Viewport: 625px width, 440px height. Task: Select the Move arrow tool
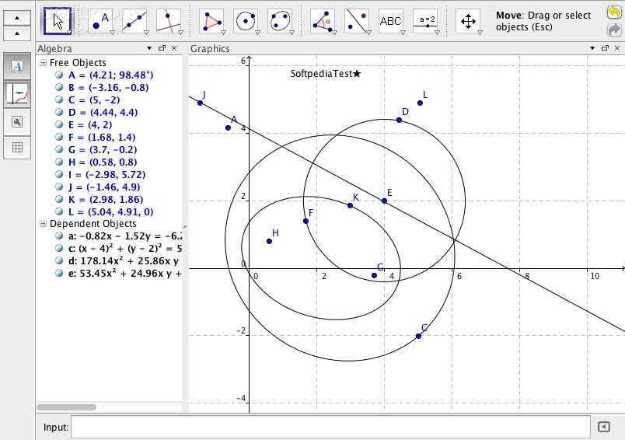(57, 21)
